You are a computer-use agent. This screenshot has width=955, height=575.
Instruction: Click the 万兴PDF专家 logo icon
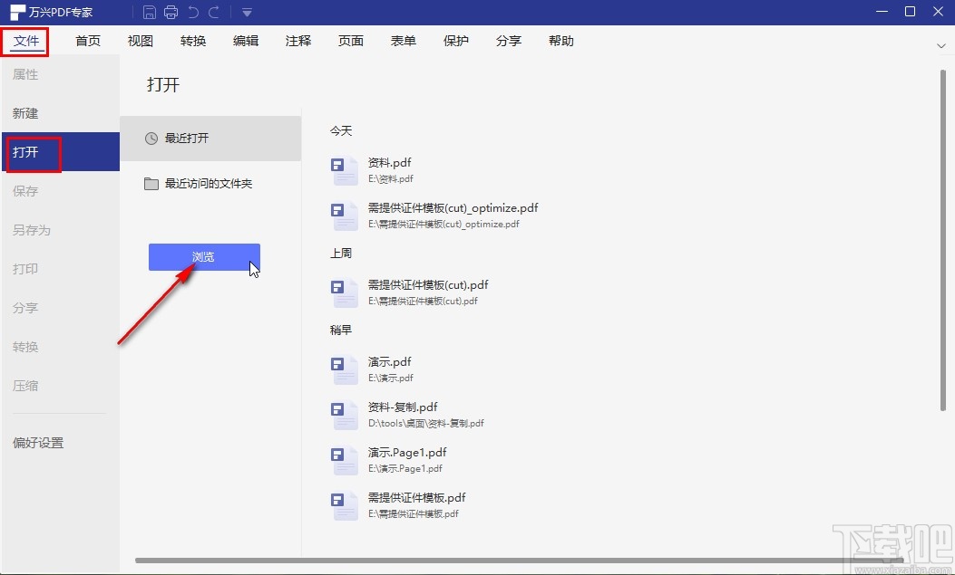16,12
